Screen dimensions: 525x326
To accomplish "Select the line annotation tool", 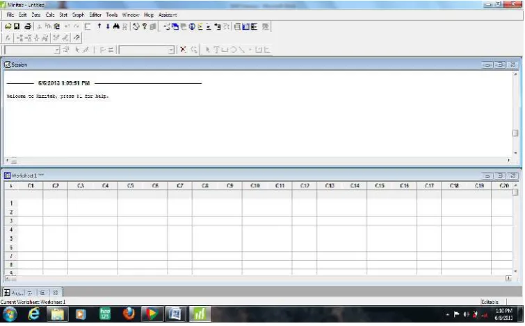I will pos(241,50).
